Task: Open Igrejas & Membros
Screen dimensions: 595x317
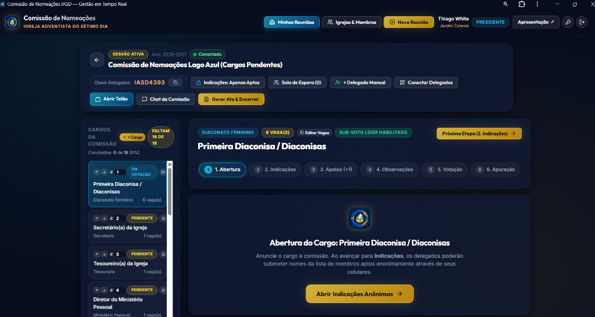Action: point(352,22)
